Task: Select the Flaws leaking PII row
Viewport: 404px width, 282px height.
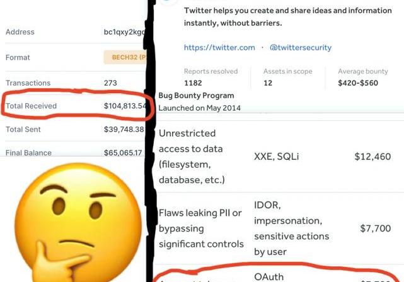Action: [x=200, y=228]
